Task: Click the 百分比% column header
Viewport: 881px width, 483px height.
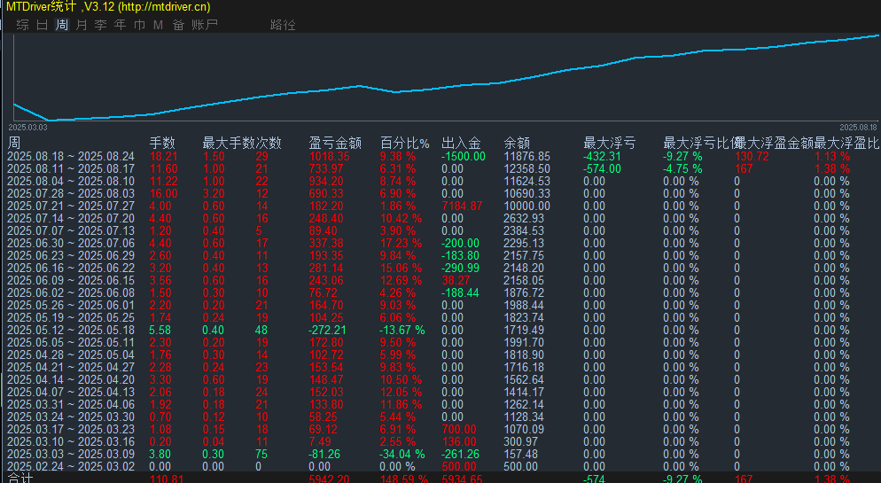Action: tap(404, 143)
